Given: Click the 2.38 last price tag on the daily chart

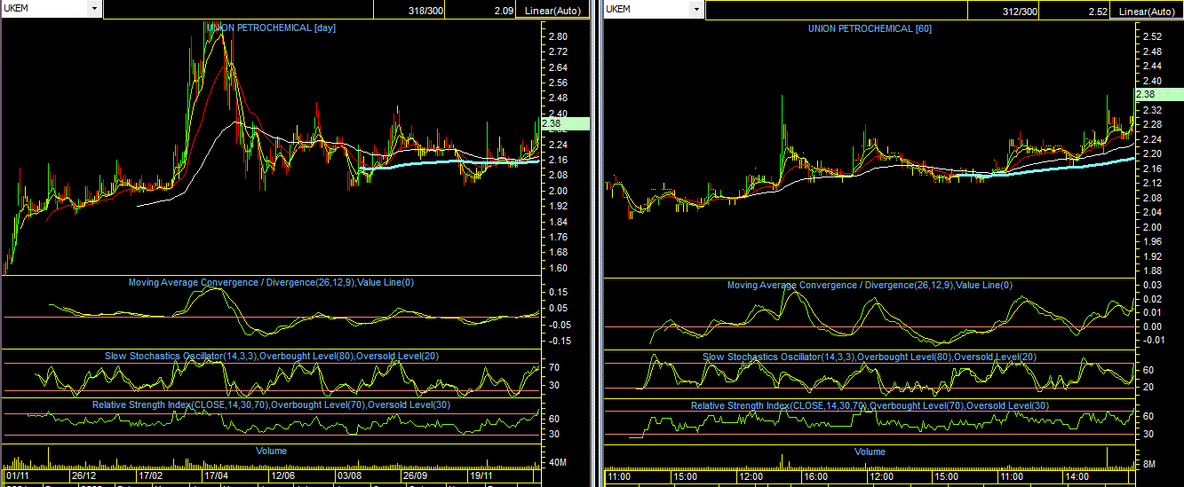Looking at the screenshot, I should click(566, 123).
